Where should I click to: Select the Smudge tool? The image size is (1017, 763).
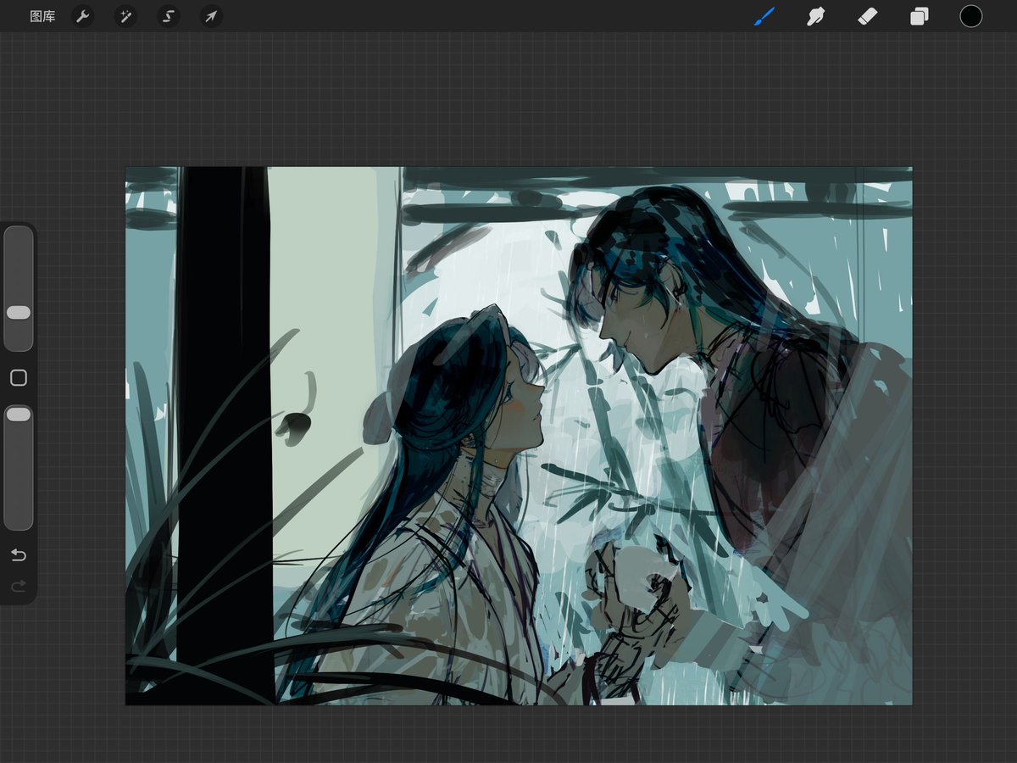[815, 16]
